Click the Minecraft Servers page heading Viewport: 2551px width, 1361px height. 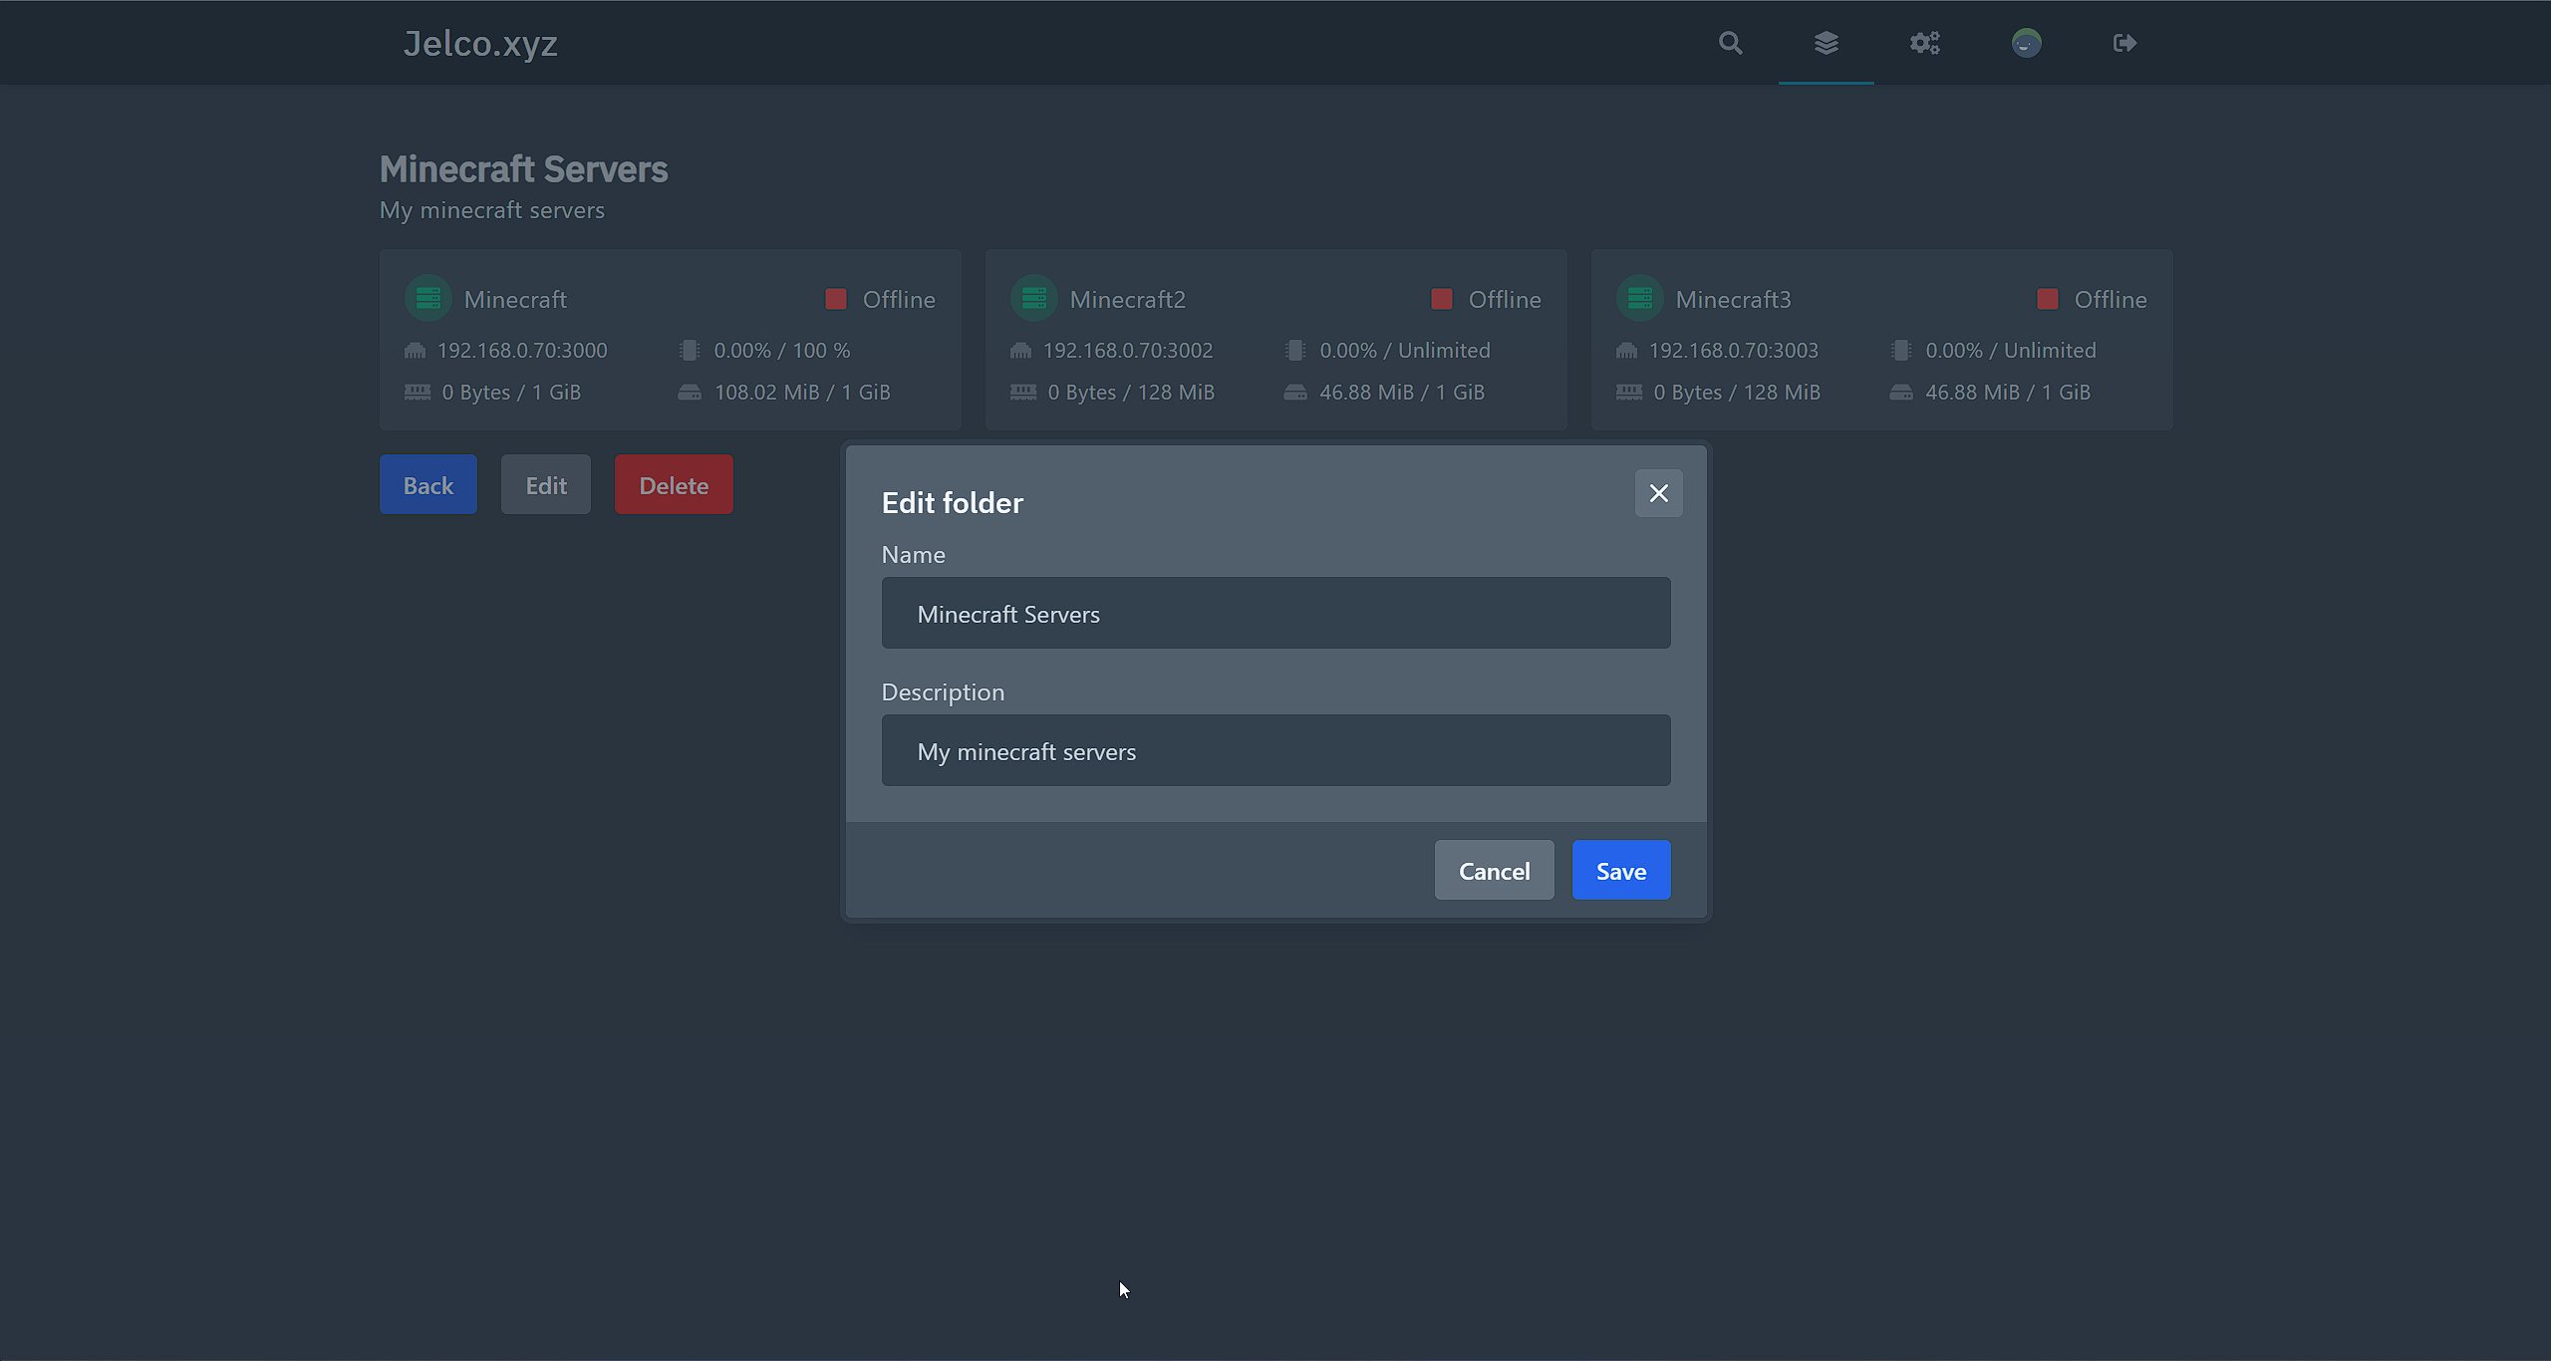click(524, 168)
